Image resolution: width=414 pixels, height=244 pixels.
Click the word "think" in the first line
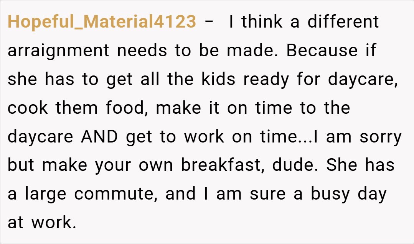click(x=262, y=22)
